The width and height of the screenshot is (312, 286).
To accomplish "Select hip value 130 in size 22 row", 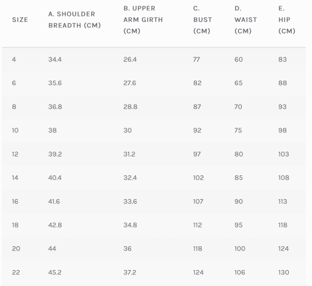I will [284, 273].
